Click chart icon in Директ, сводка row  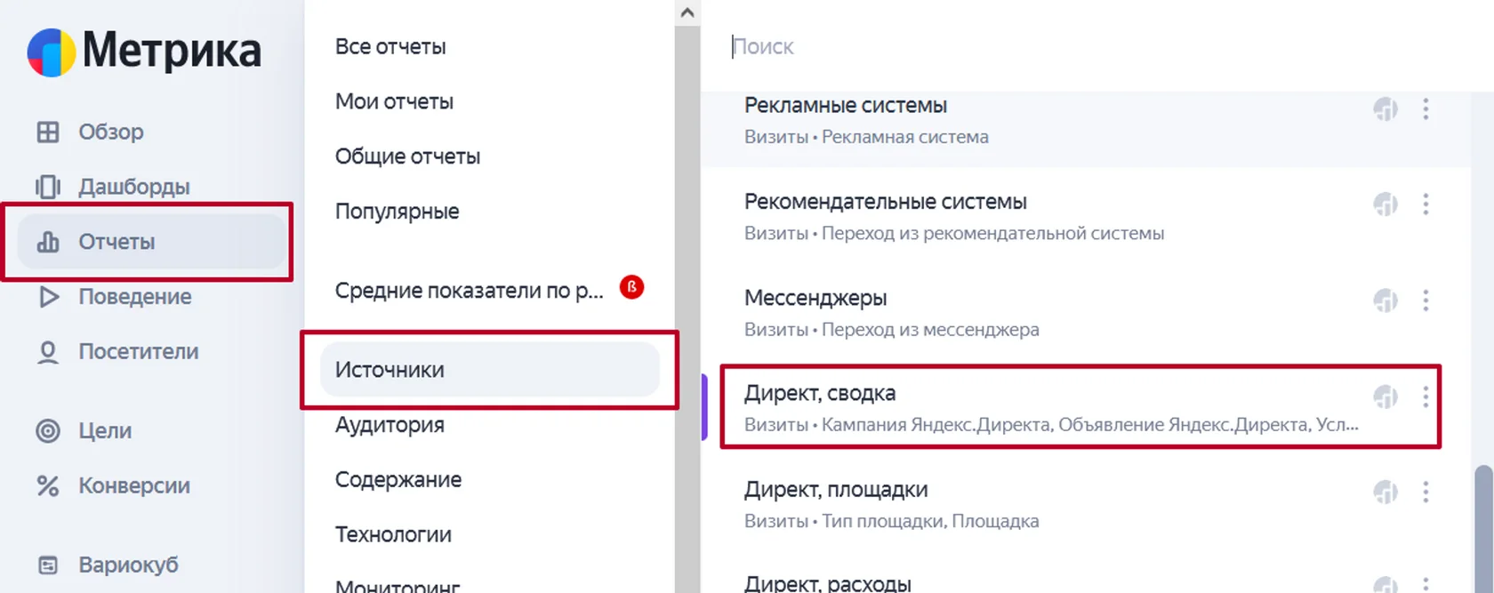[x=1386, y=397]
